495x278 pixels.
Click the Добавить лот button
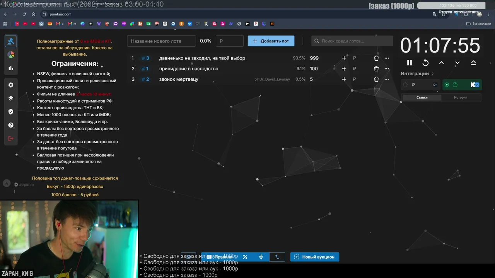pos(271,41)
